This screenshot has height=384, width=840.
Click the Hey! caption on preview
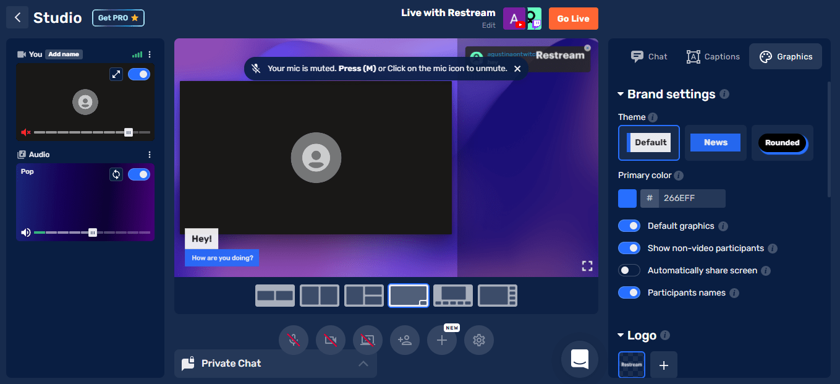point(202,239)
